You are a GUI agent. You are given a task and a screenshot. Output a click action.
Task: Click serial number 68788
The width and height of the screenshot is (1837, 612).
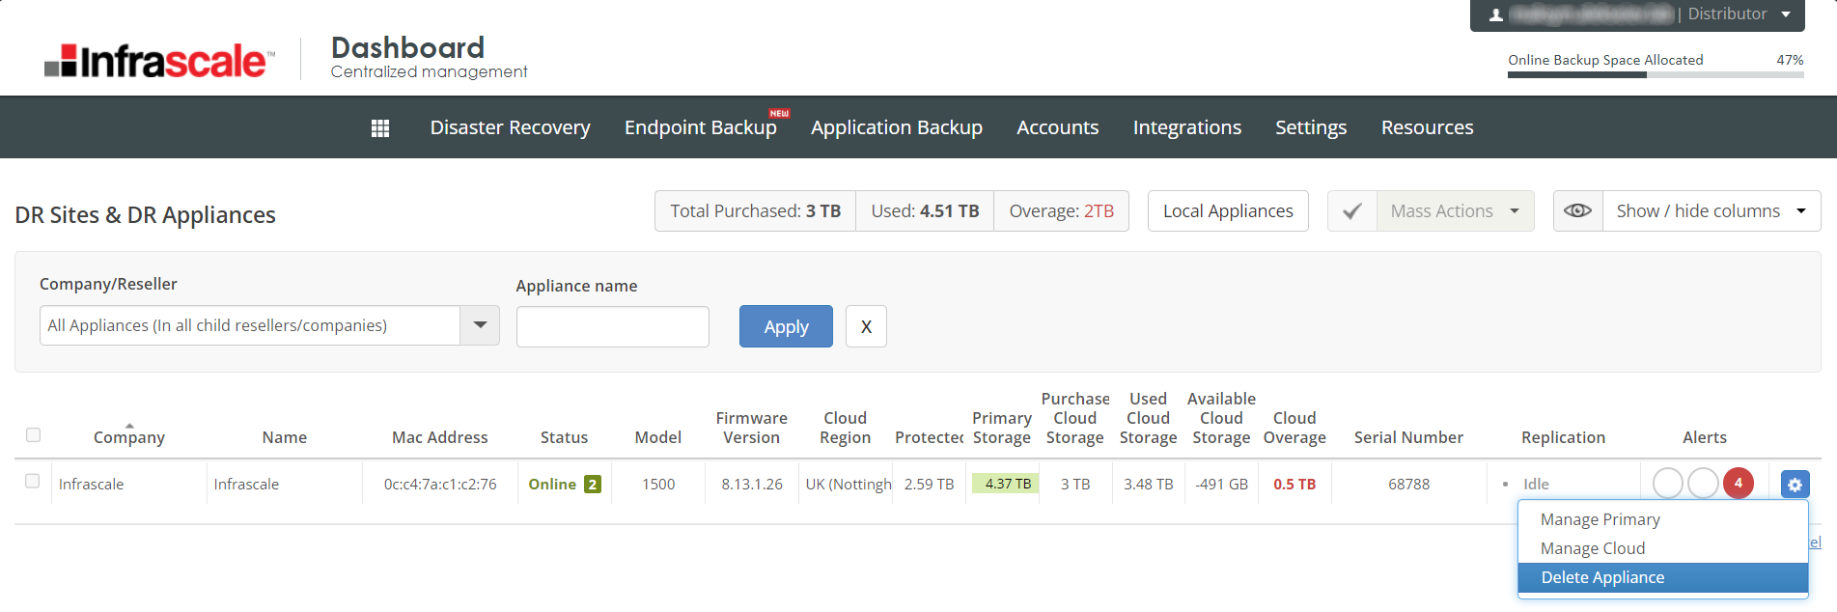click(x=1409, y=485)
